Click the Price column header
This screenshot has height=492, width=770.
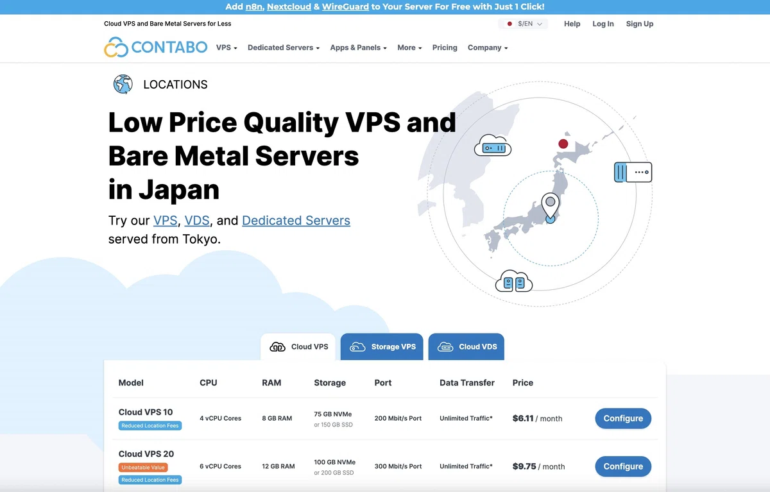(523, 382)
